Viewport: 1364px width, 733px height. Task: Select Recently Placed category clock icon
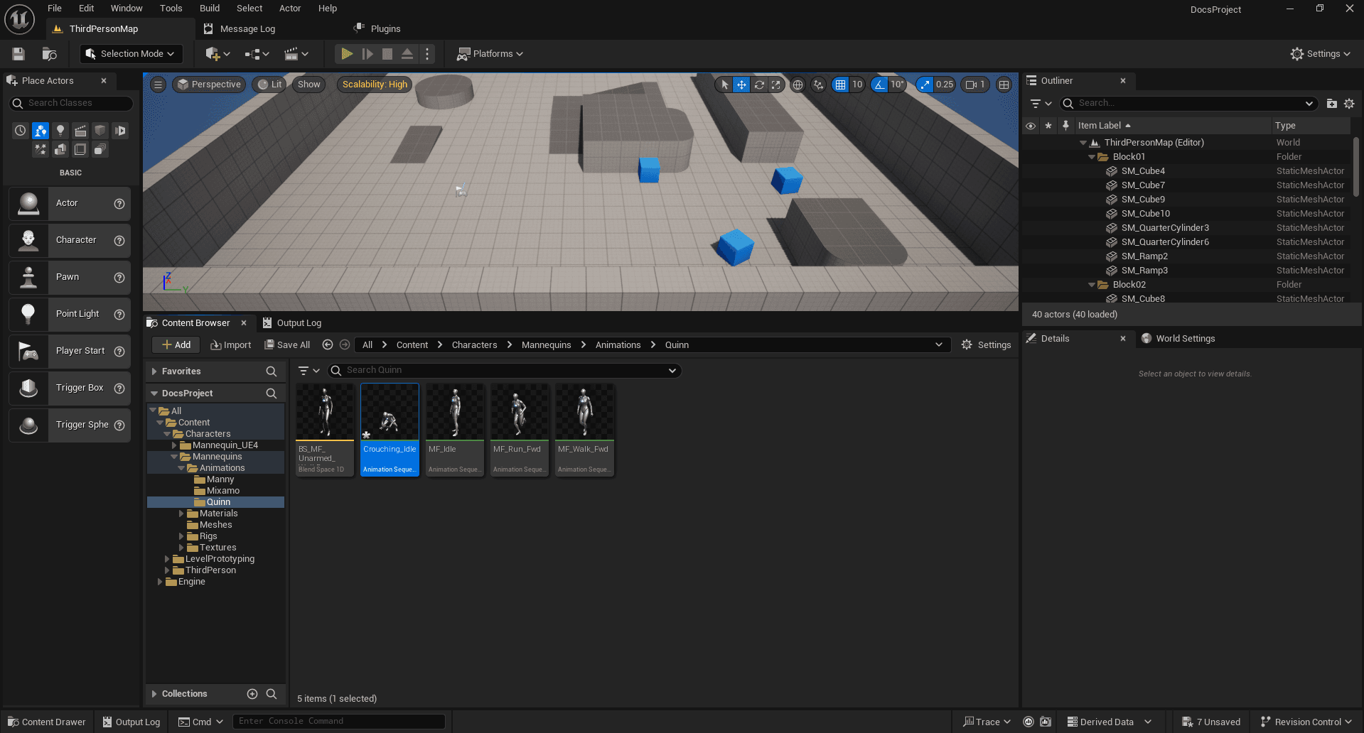21,131
